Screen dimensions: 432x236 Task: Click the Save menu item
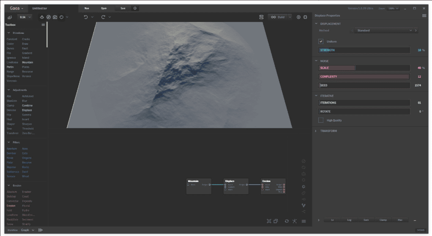click(123, 8)
